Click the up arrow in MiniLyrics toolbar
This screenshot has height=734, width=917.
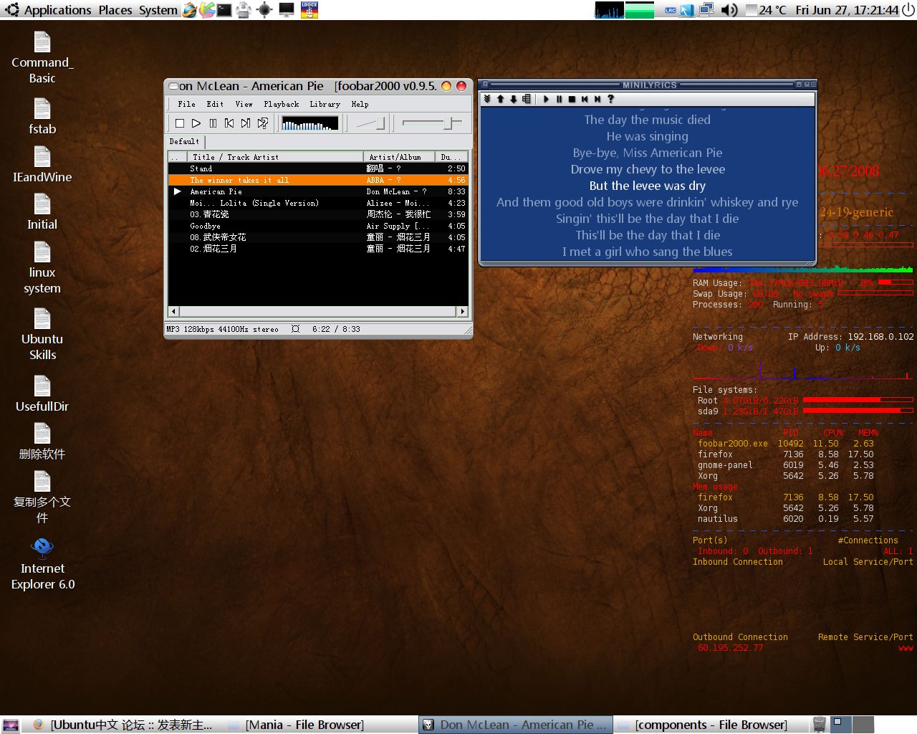pos(501,99)
